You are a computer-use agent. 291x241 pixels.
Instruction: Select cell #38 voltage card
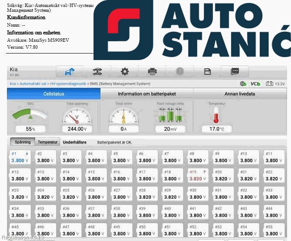121,212
